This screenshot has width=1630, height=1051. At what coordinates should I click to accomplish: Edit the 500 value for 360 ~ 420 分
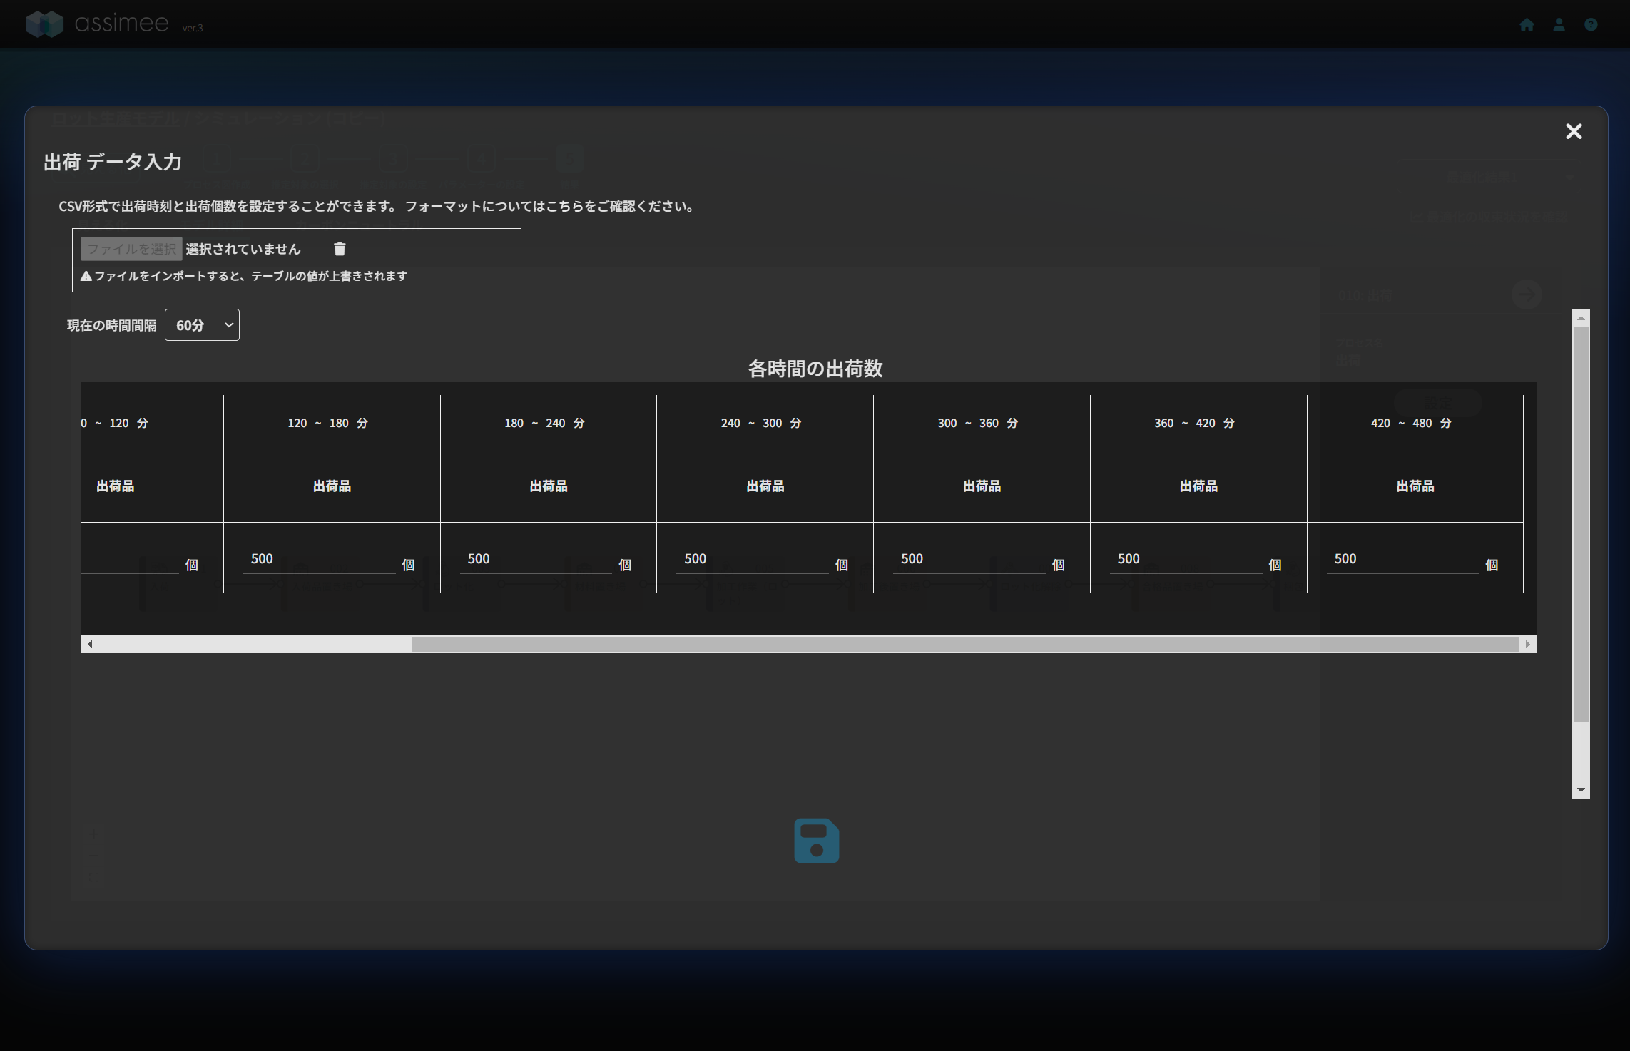click(x=1186, y=560)
